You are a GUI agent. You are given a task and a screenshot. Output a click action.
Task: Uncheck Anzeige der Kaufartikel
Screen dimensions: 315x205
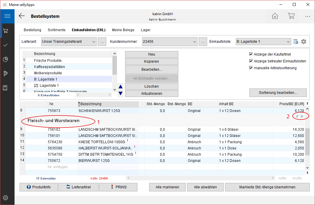pyautogui.click(x=251, y=54)
